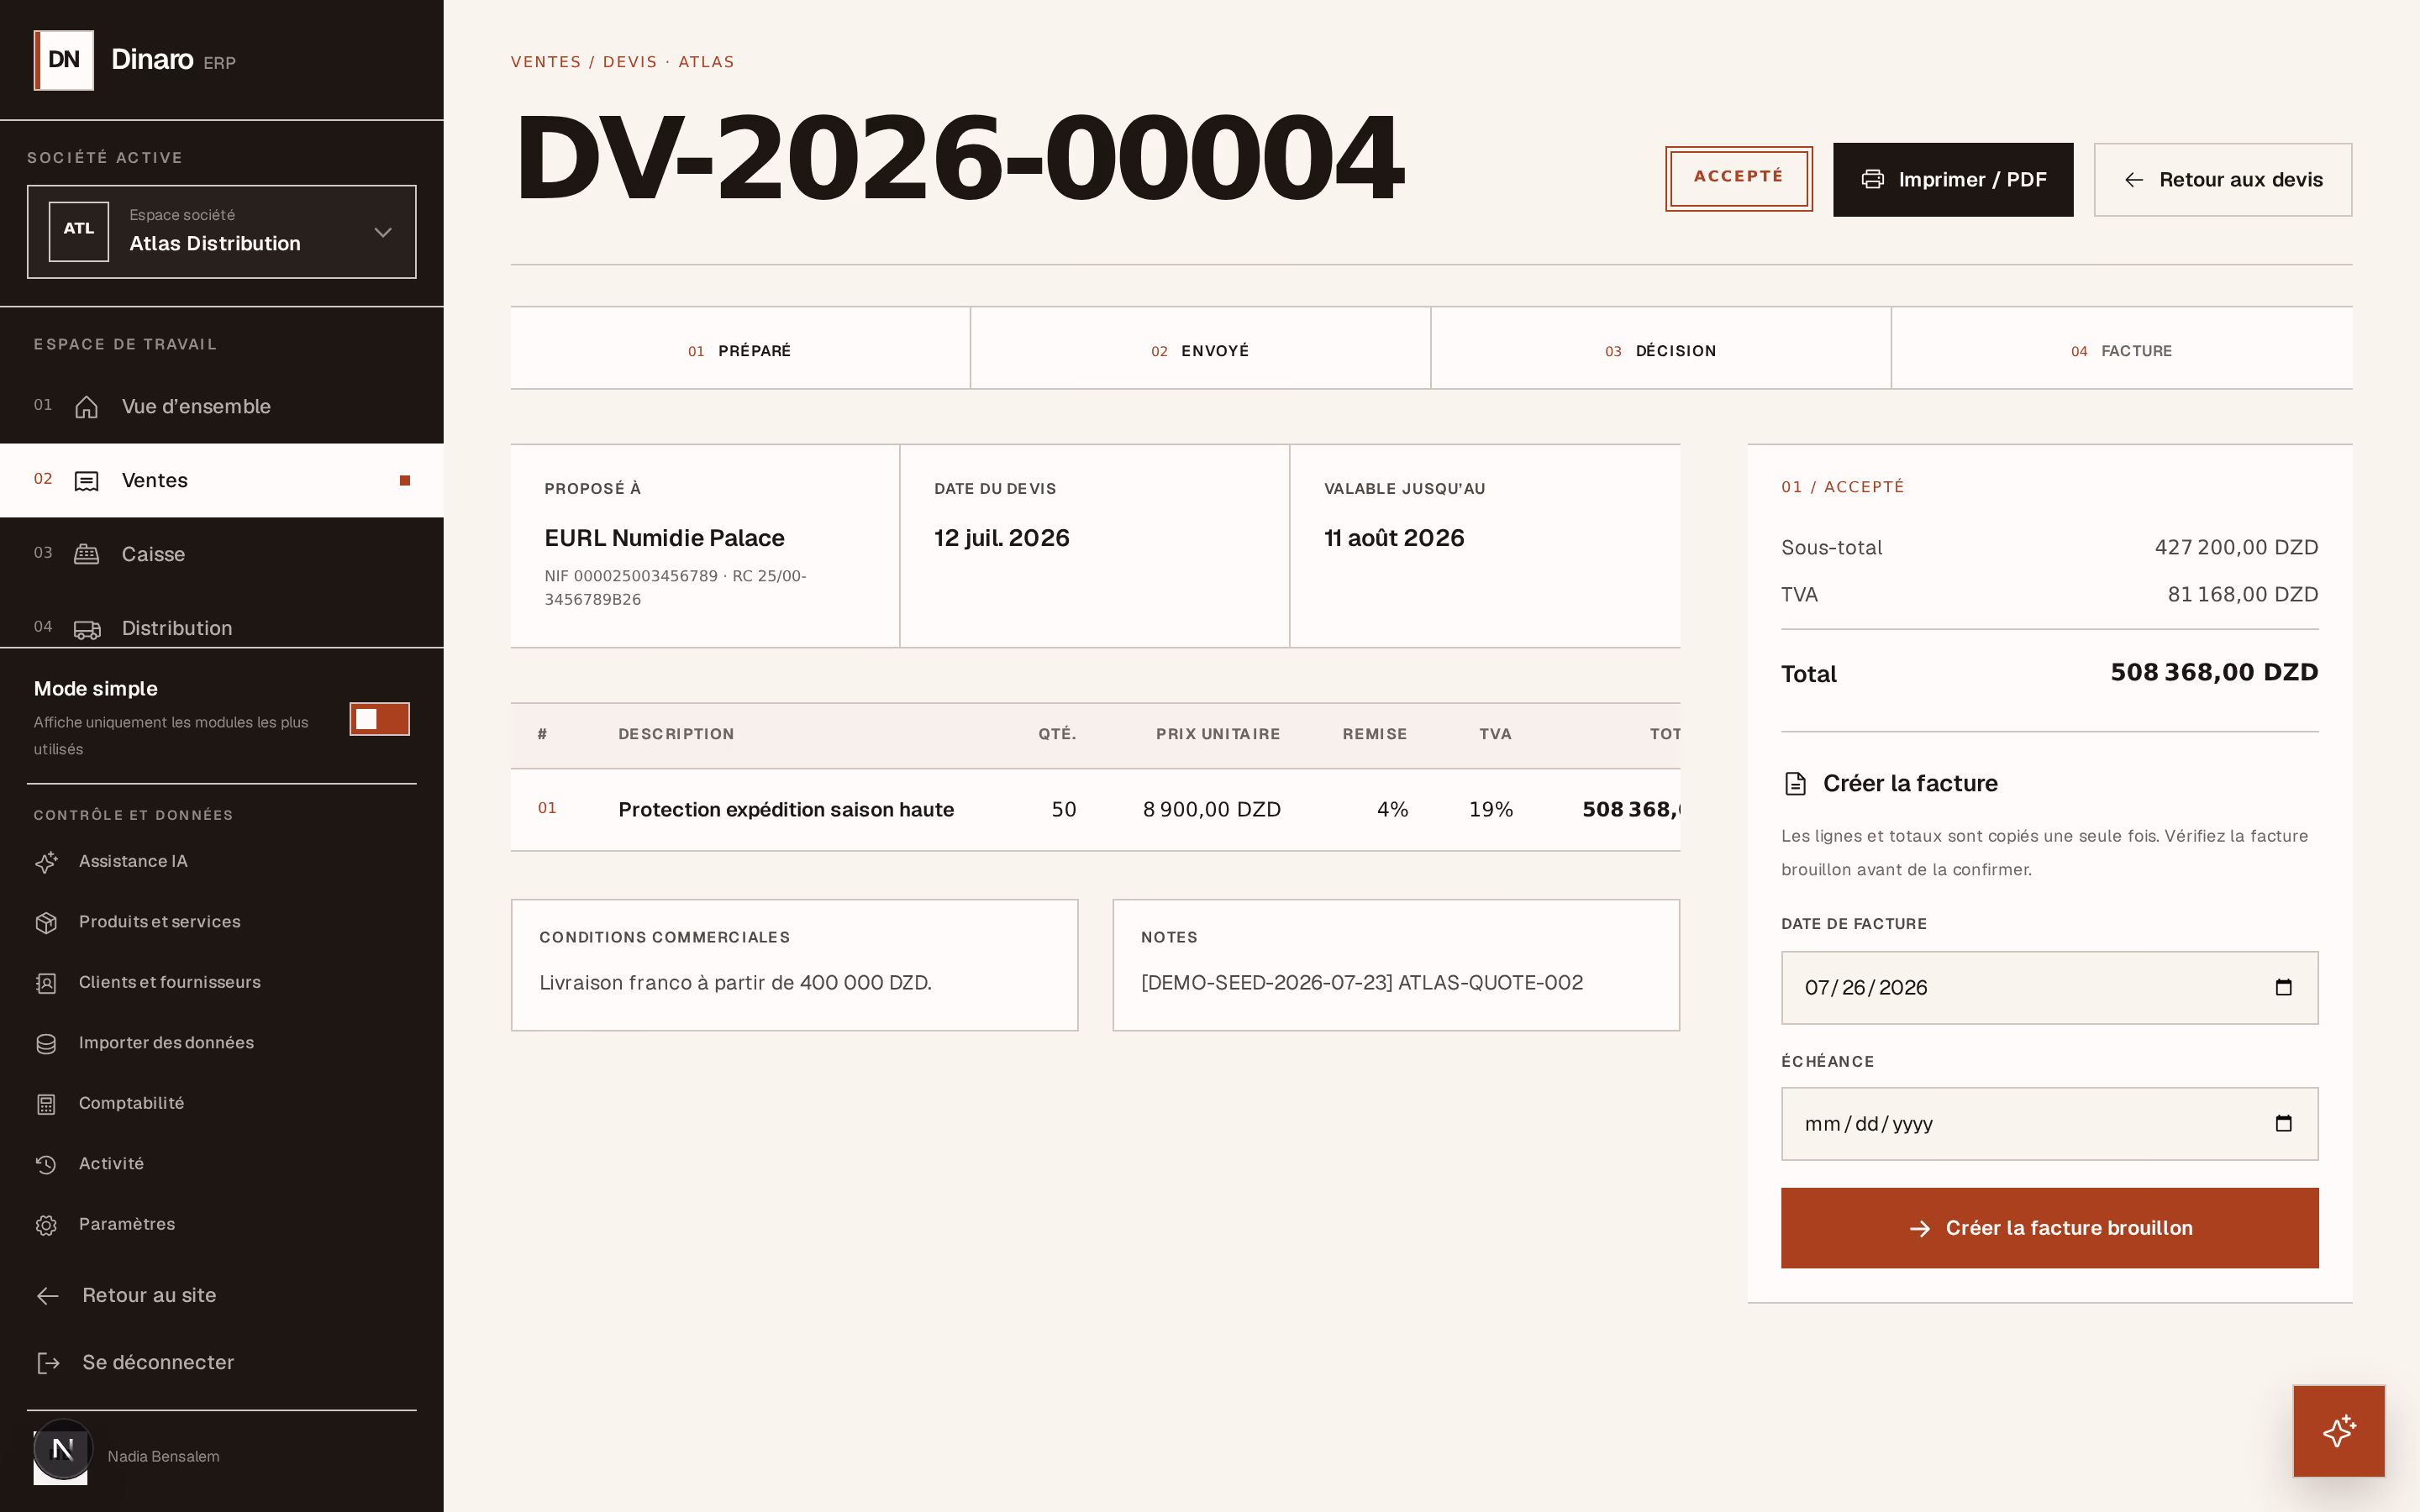Click the arrow icon in Créer la facture brouillon
This screenshot has width=2420, height=1512.
[x=1920, y=1229]
